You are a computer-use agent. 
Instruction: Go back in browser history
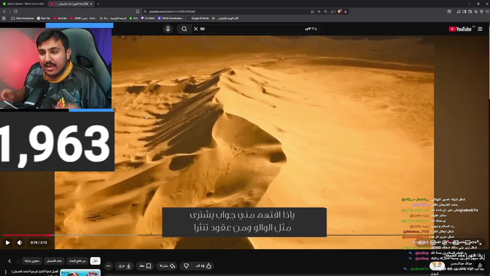coord(4,11)
